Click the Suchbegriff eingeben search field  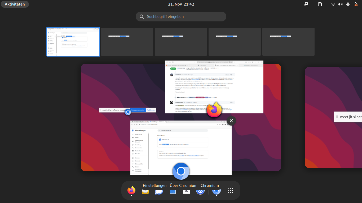coord(181,16)
